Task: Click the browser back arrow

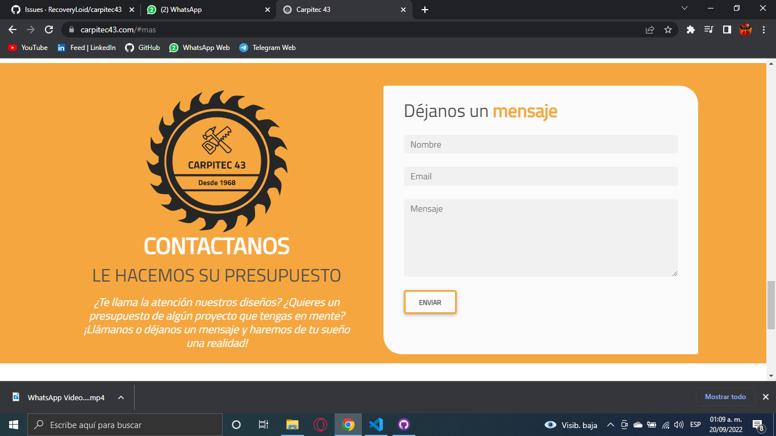Action: [11, 29]
